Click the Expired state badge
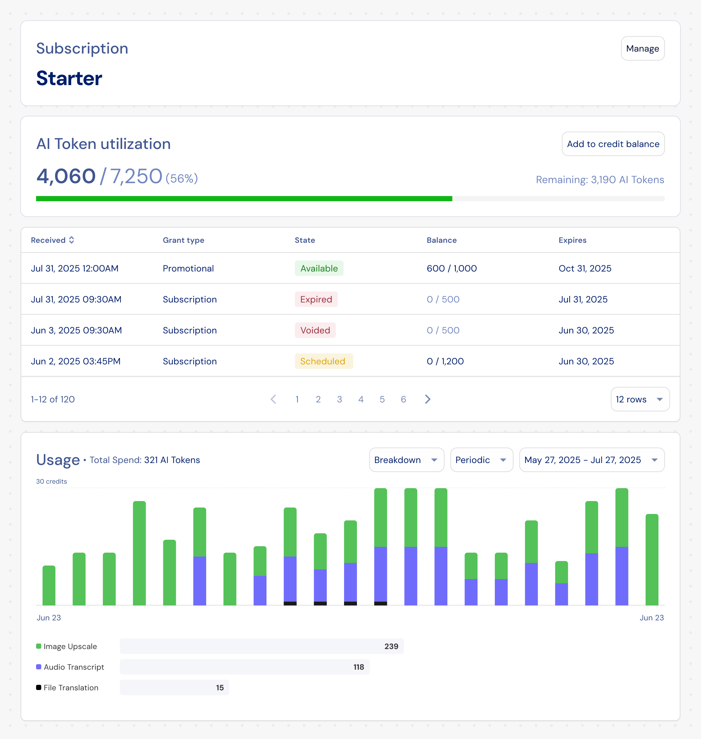Screen dimensions: 701x739 click(316, 299)
